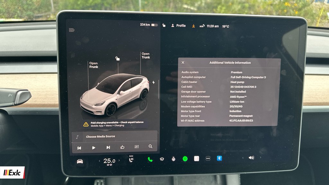Tap the software download arrow icon
Image resolution: width=329 pixels, height=185 pixels.
[x=193, y=26]
